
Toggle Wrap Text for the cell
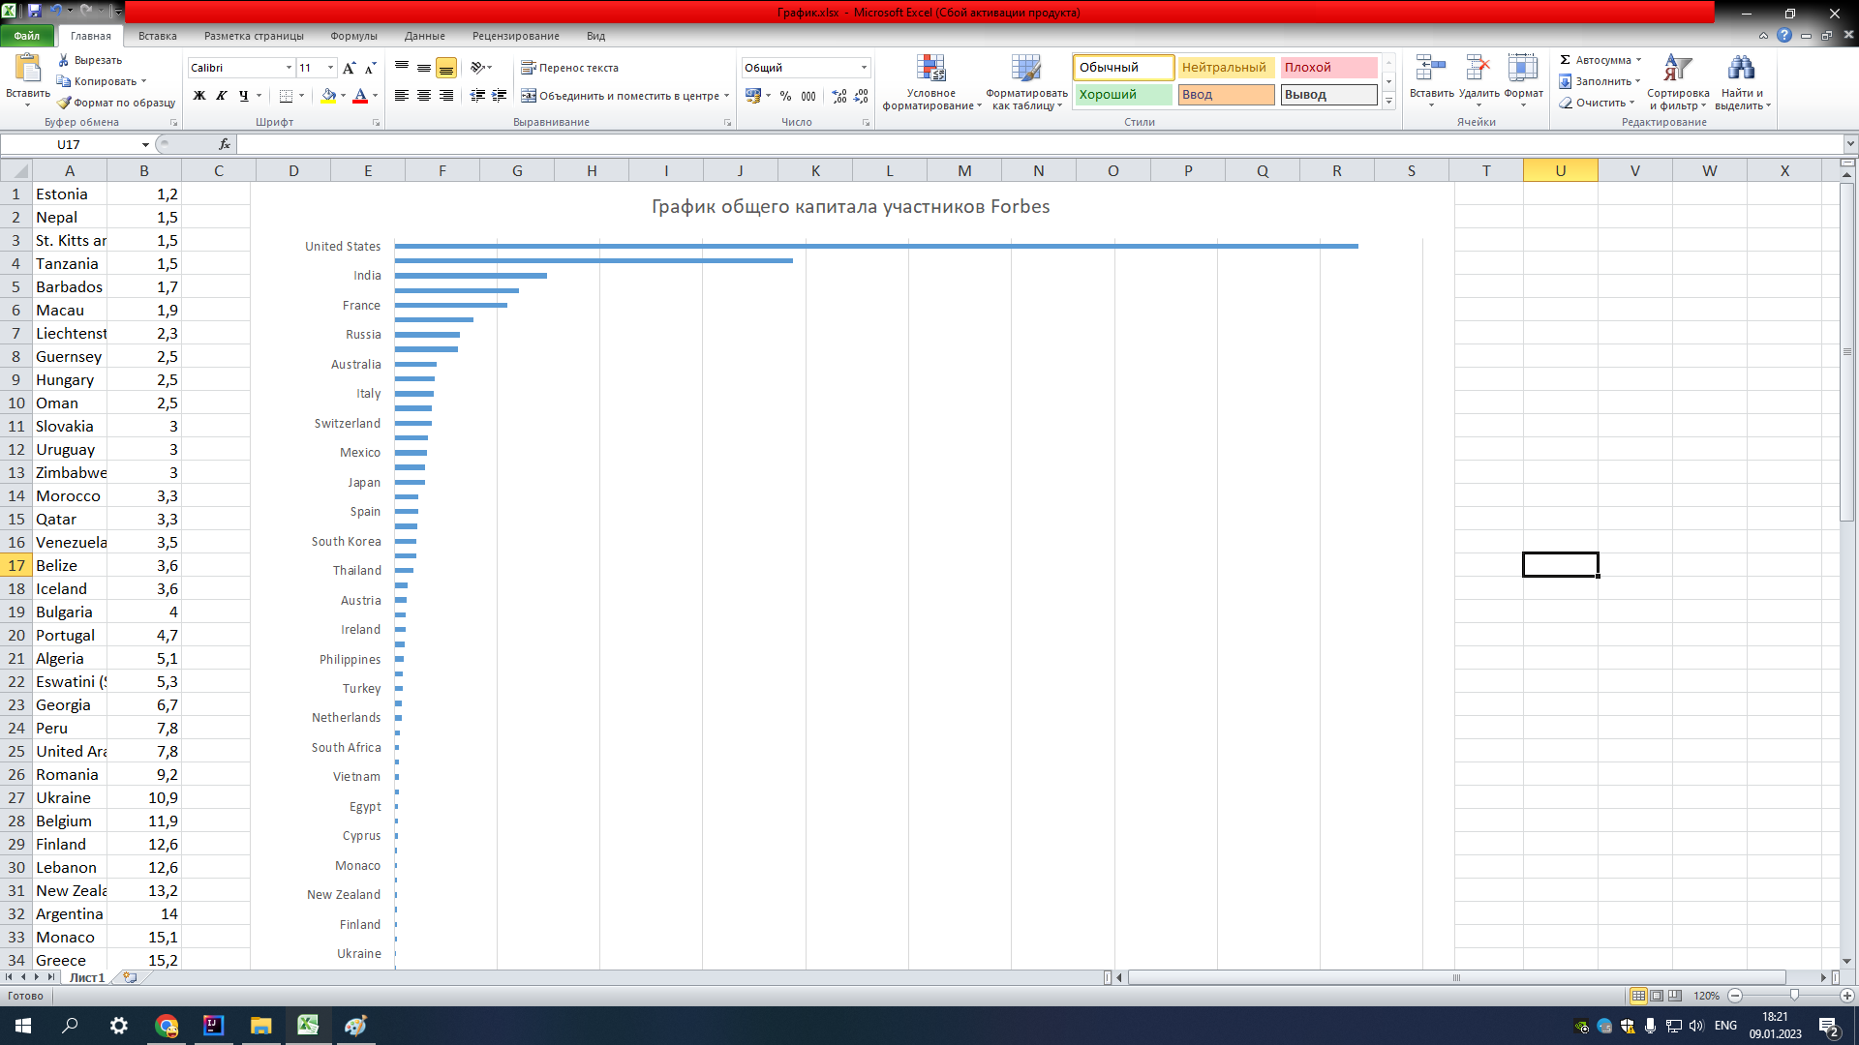pyautogui.click(x=569, y=68)
